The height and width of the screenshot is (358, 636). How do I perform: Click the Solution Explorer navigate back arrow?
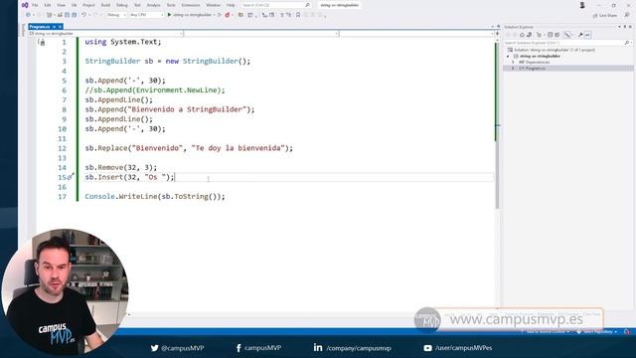508,35
